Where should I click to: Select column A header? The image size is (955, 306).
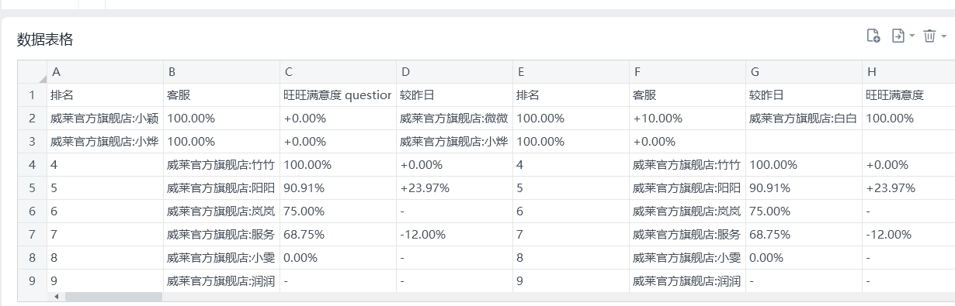[x=105, y=72]
